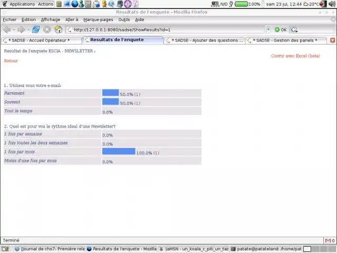Viewport: 337px width, 253px height.
Task: Click the stop loading icon
Action: click(x=47, y=30)
